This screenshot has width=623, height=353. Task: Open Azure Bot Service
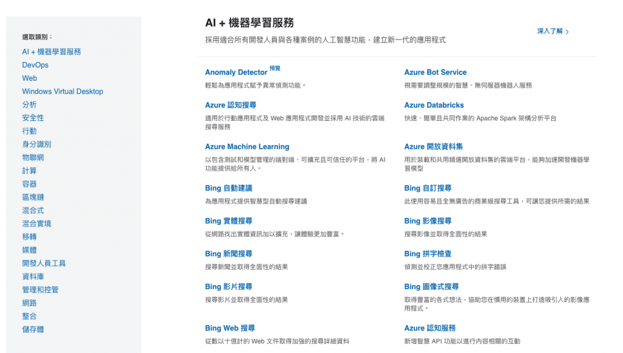point(436,72)
